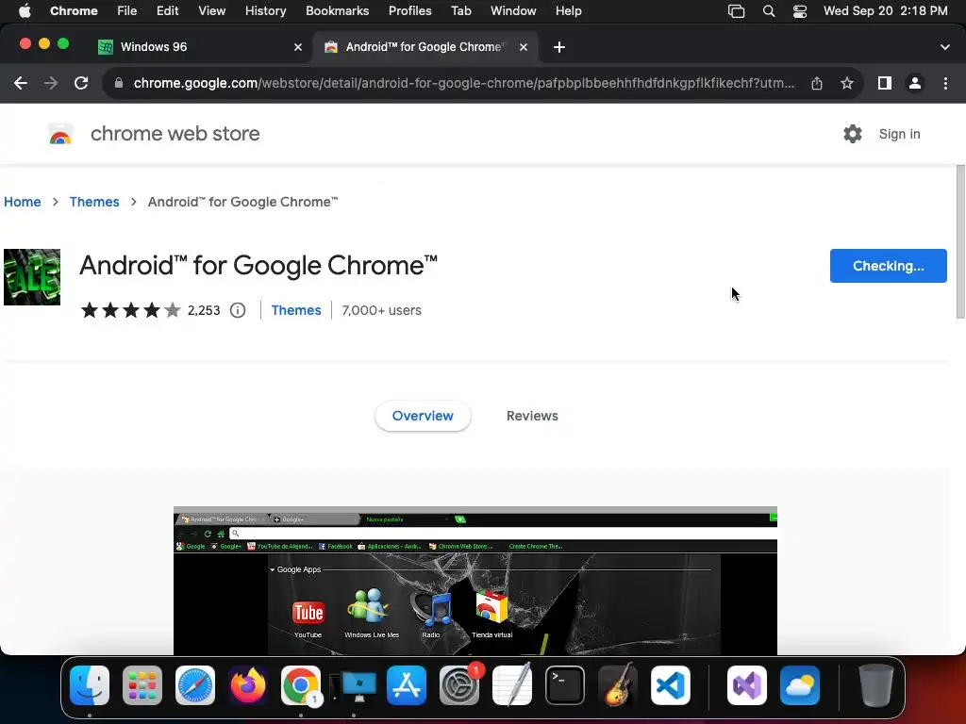Open the App Store from the Dock
Screen dimensions: 966x724
(x=407, y=685)
